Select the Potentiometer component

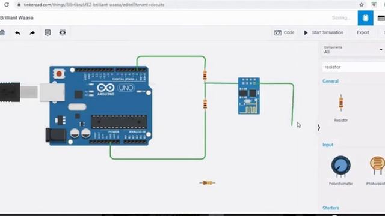(341, 170)
